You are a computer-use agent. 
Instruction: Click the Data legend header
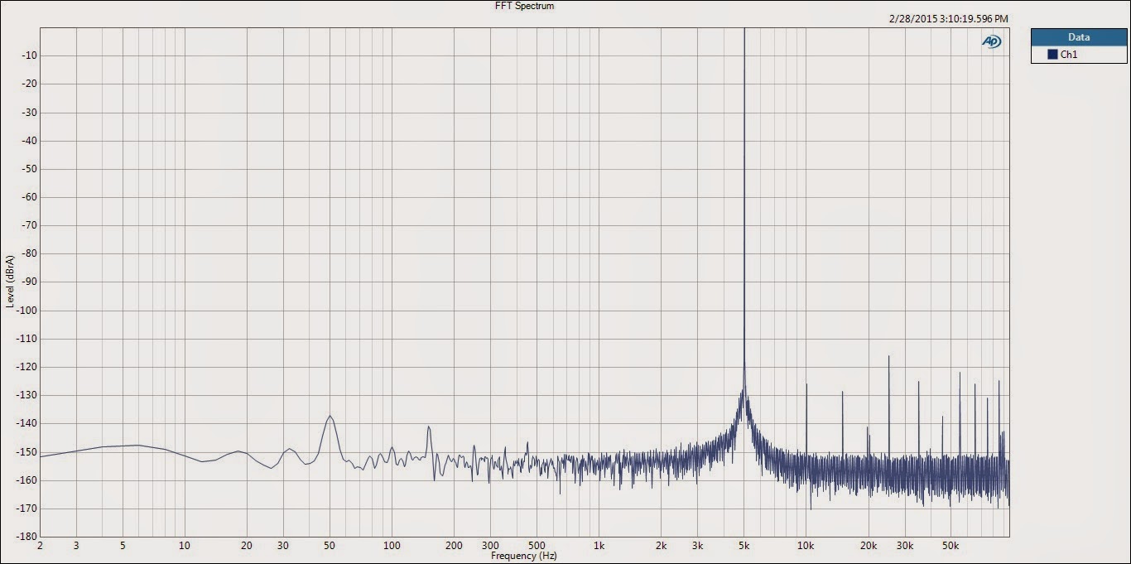[1079, 37]
